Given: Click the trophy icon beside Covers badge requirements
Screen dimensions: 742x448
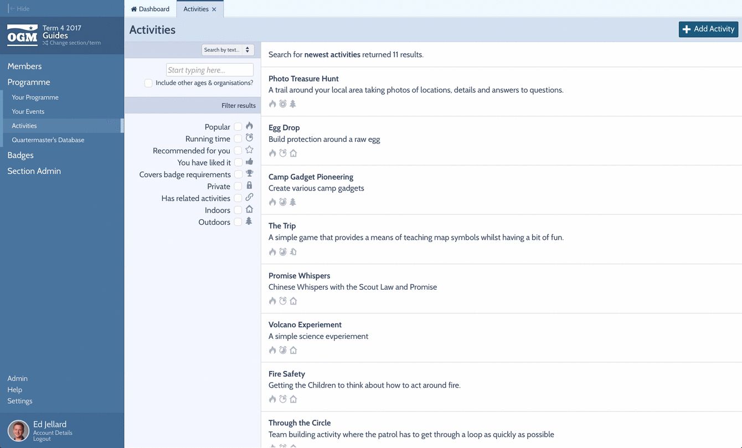Looking at the screenshot, I should click(249, 174).
